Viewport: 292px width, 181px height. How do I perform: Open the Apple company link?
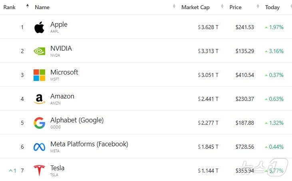point(59,24)
